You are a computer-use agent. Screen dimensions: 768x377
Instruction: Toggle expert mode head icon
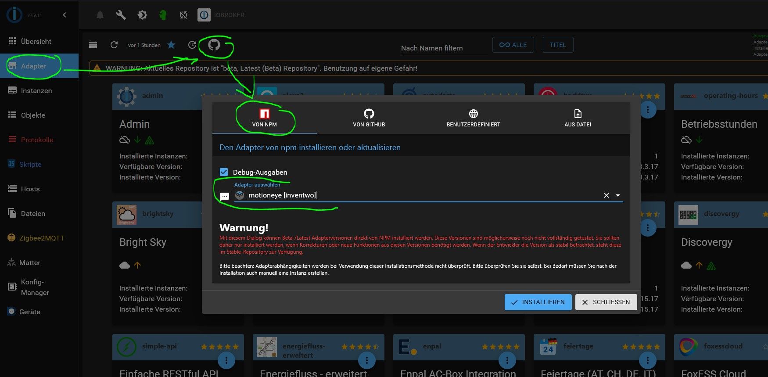pos(163,15)
